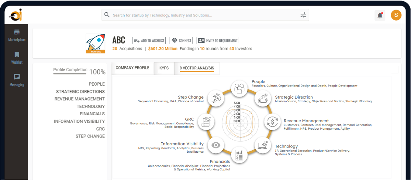Switch to the KYPS tab
Screen dimensions: 411x180
coord(164,68)
